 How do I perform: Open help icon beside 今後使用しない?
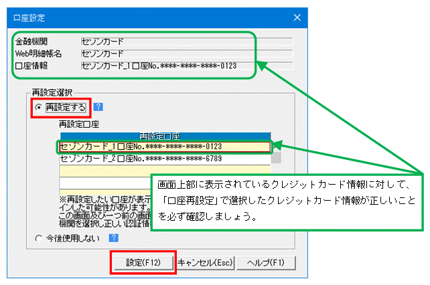pyautogui.click(x=114, y=238)
